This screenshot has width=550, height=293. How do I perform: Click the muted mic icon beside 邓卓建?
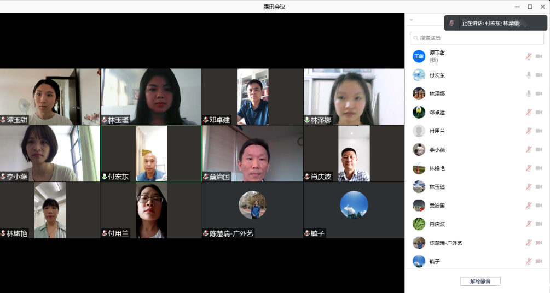tap(529, 112)
